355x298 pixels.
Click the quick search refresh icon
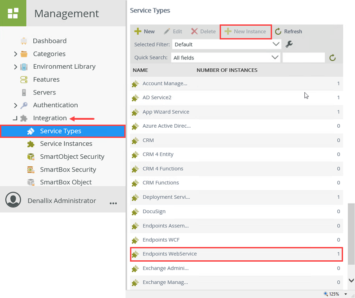(332, 58)
